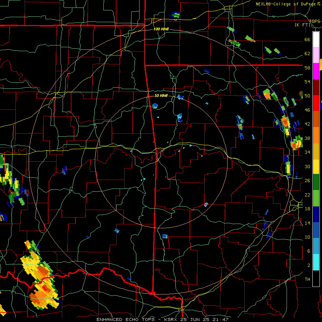Click the 2 value on the legend

coord(309,265)
